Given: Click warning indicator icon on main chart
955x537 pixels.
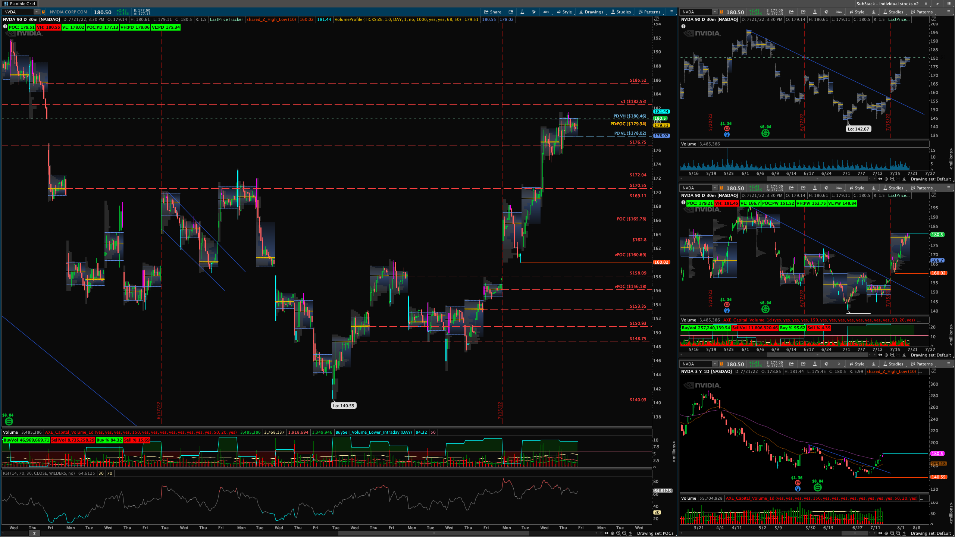Looking at the screenshot, I should click(x=5, y=26).
